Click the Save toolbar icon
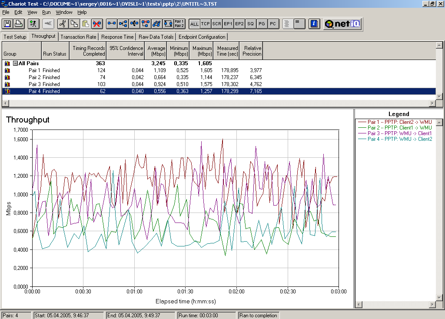The height and width of the screenshot is (319, 445). click(x=7, y=23)
